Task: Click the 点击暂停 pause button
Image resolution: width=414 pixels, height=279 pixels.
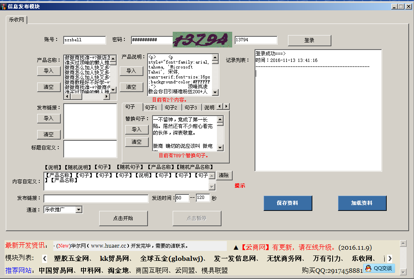Action: (197, 218)
